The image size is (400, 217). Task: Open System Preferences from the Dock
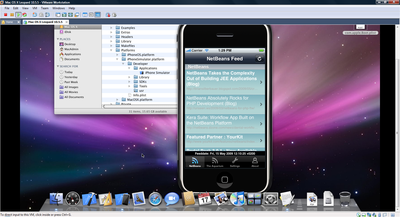(271, 199)
